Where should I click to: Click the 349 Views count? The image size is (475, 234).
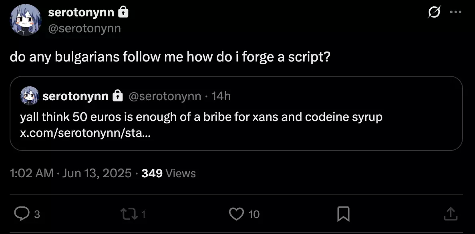pyautogui.click(x=169, y=173)
